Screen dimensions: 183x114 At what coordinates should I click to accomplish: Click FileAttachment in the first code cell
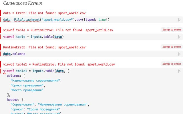tap(27, 20)
